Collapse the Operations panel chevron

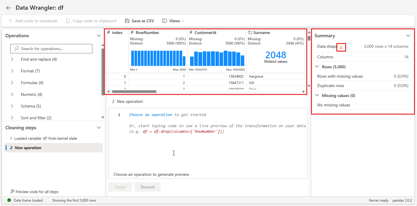(x=99, y=36)
